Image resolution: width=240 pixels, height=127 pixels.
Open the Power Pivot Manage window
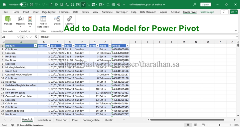pos(8,20)
